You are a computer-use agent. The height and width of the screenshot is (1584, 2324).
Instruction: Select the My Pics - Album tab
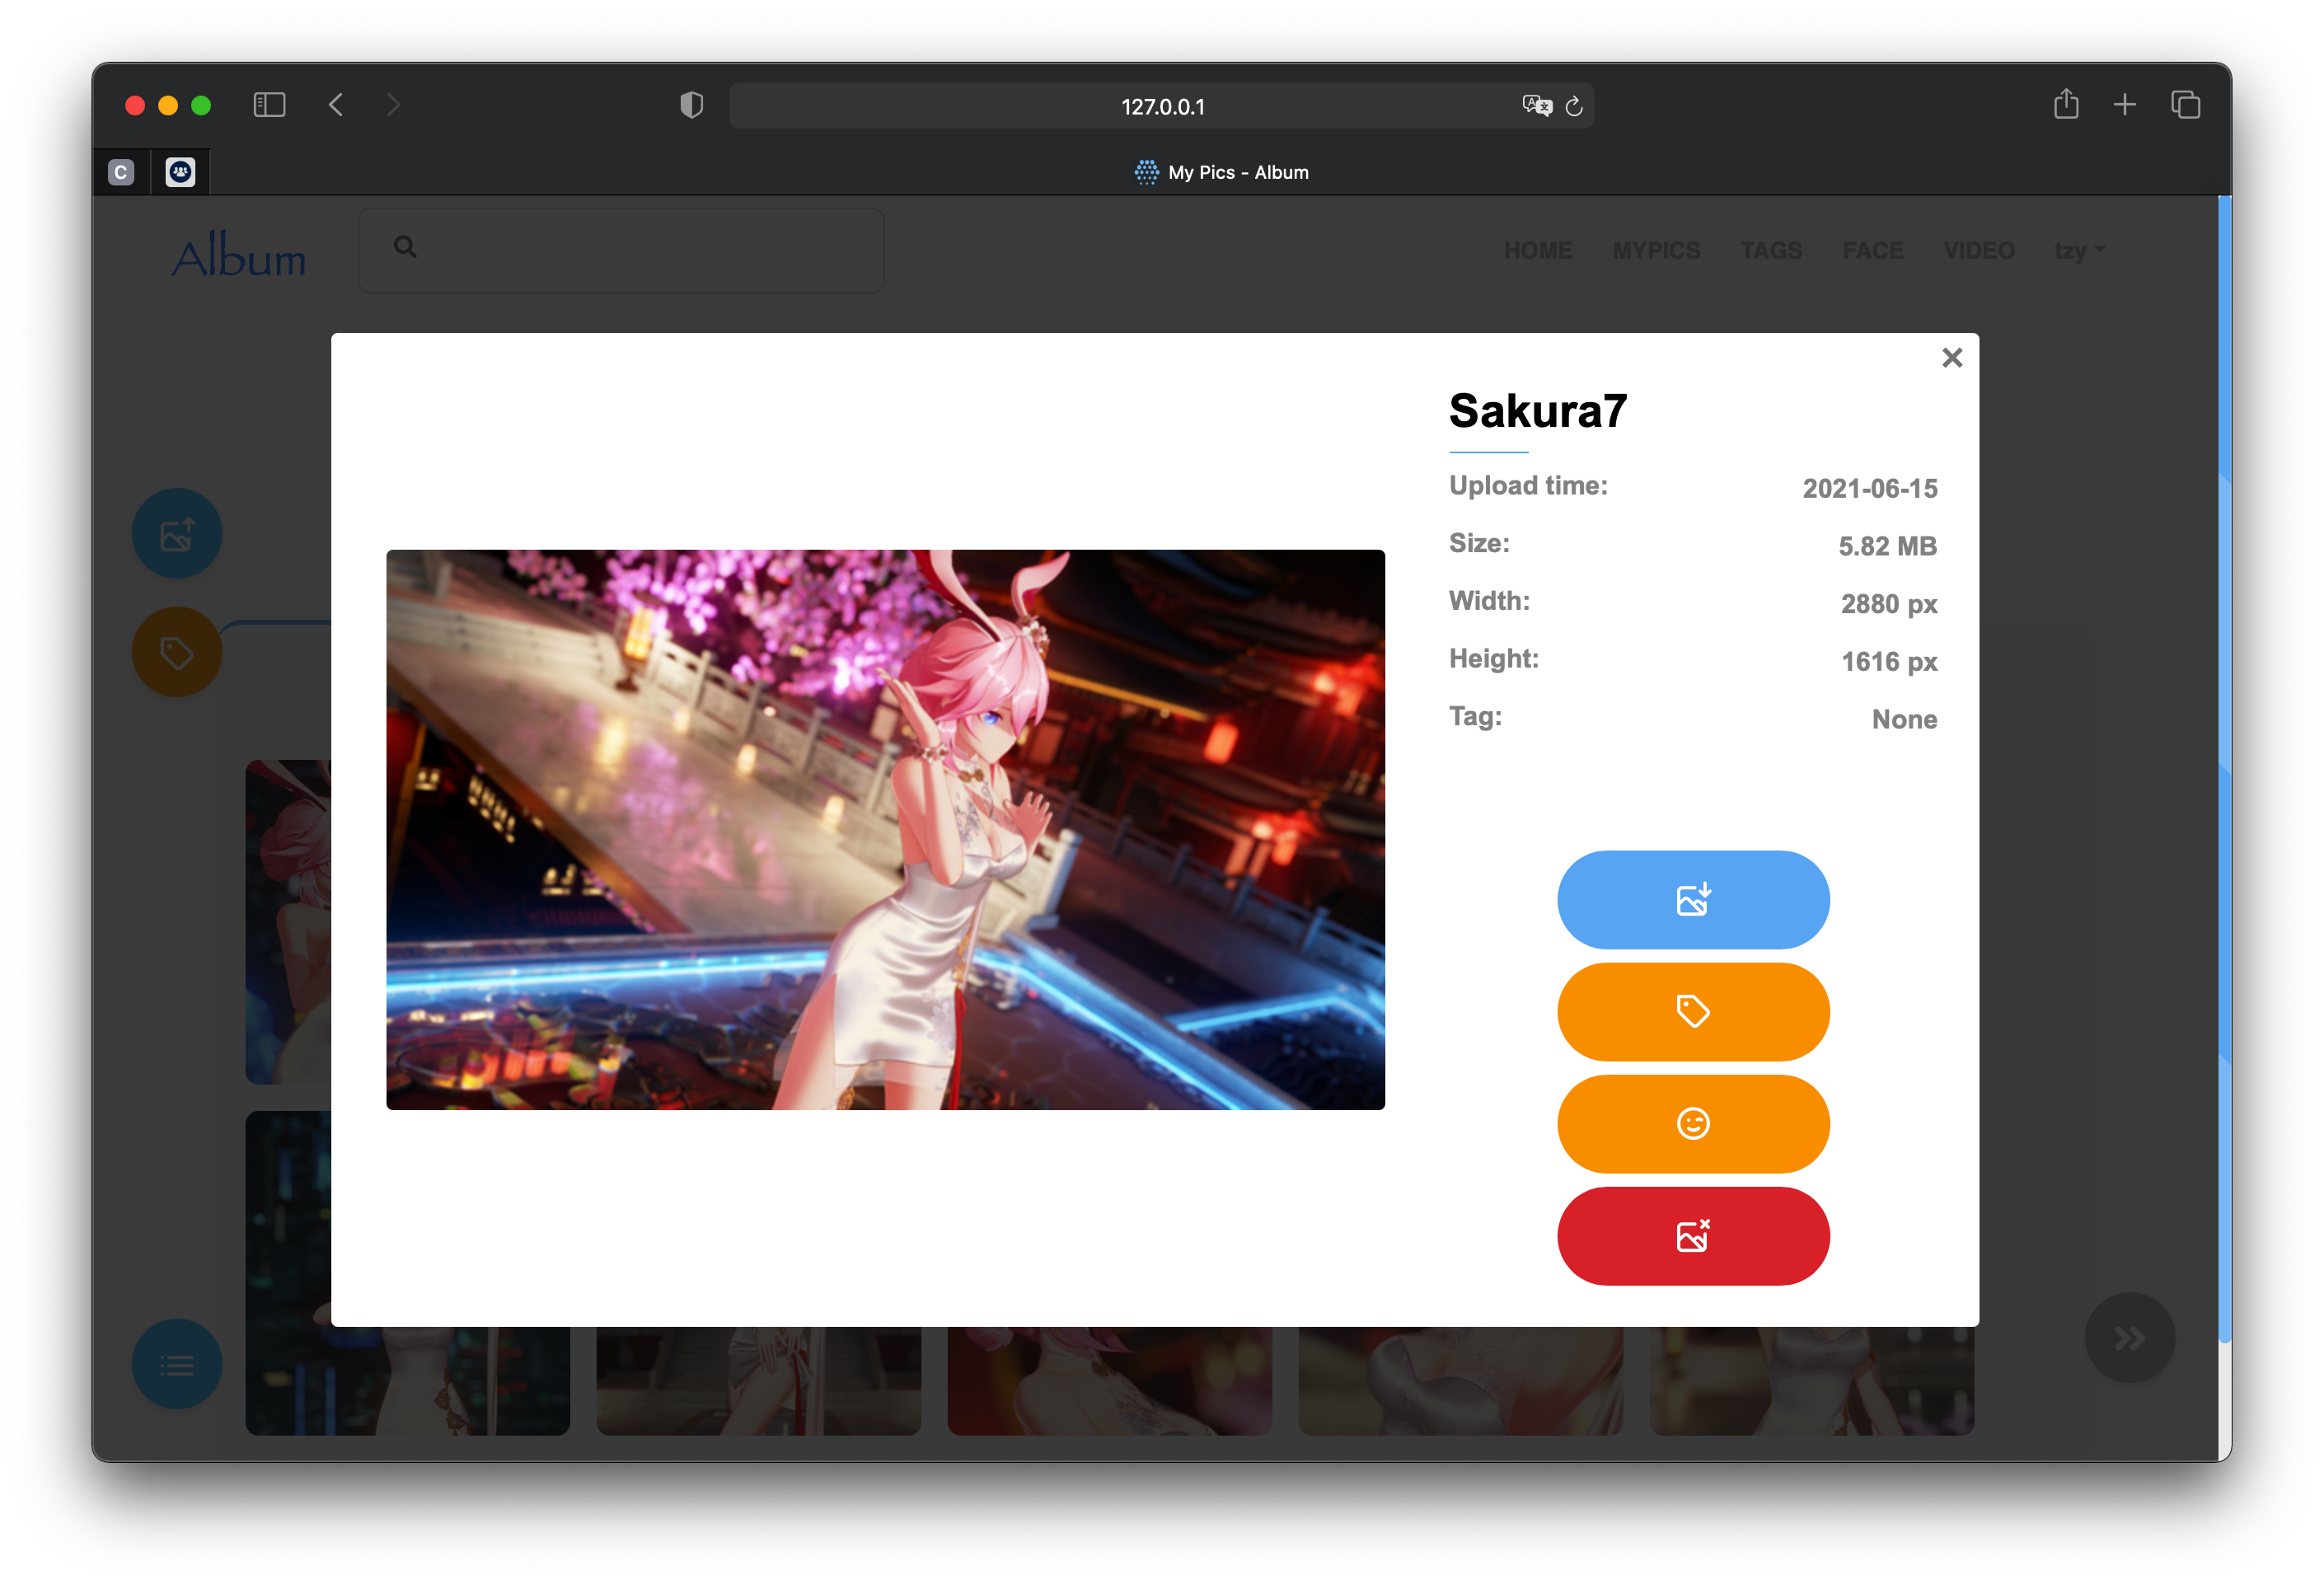[1220, 172]
